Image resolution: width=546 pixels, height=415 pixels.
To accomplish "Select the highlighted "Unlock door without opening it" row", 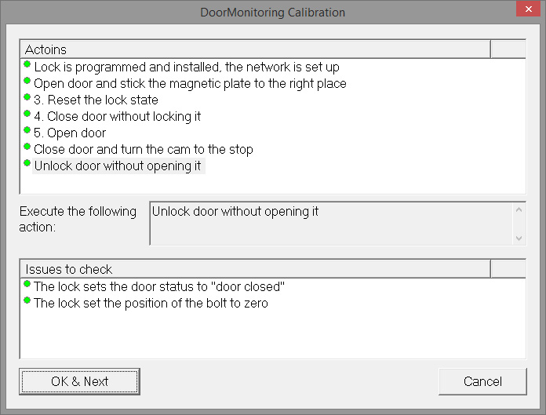I will (118, 166).
